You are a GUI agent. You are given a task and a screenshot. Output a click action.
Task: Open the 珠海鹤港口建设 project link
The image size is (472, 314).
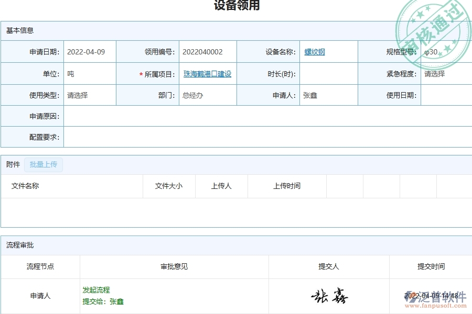(207, 74)
